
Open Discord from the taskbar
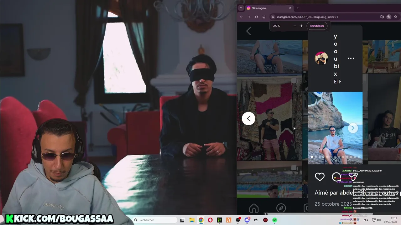247,220
